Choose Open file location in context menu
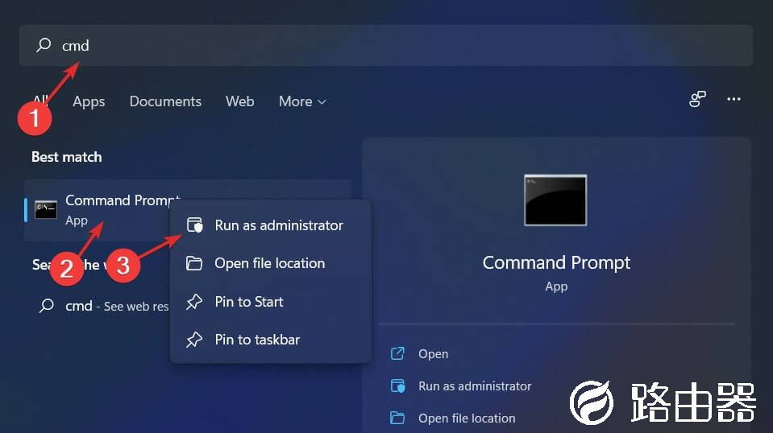The height and width of the screenshot is (433, 773). tap(269, 263)
